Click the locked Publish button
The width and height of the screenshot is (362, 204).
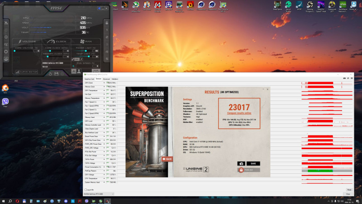click(248, 170)
